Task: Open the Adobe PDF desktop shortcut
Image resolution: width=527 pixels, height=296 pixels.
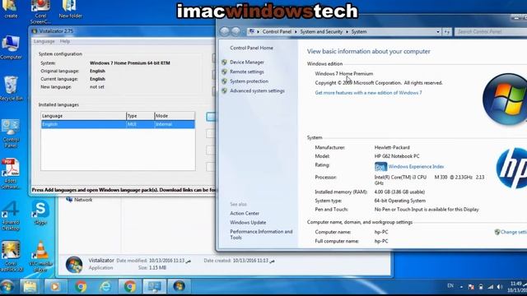Action: pyautogui.click(x=11, y=173)
